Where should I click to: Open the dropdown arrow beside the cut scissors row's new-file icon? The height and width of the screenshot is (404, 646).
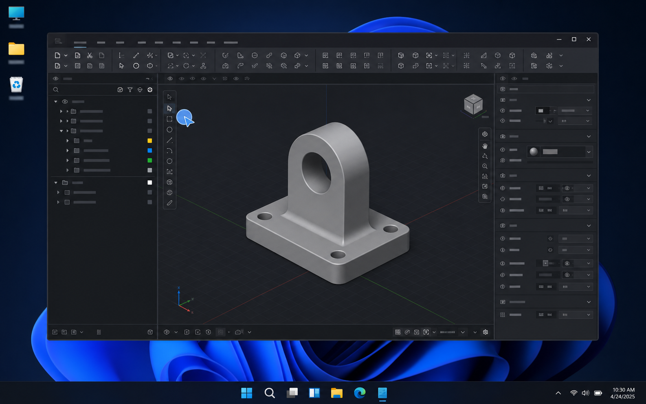coord(66,55)
